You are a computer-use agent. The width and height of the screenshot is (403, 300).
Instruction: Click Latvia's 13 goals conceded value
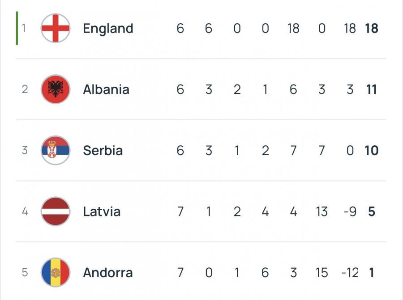pyautogui.click(x=322, y=211)
